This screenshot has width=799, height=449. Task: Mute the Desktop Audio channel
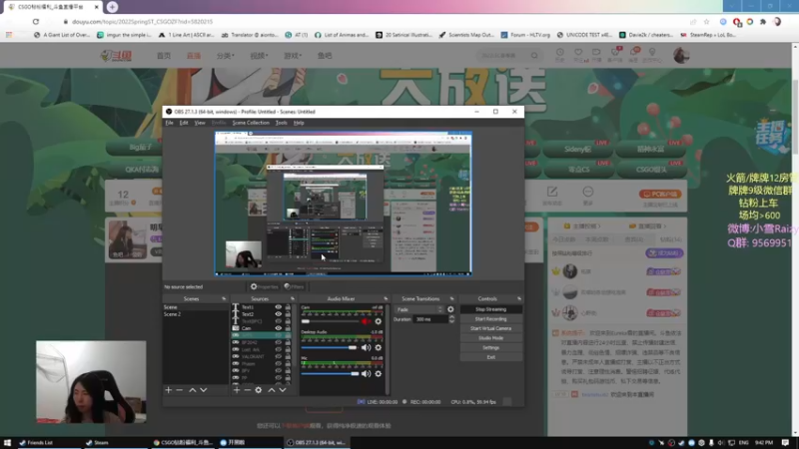(x=366, y=347)
